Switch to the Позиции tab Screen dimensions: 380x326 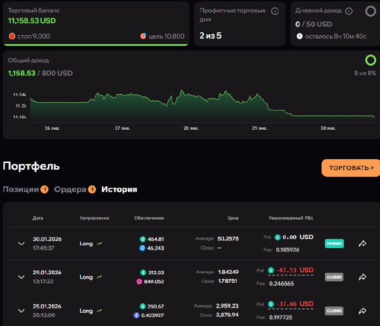(21, 189)
